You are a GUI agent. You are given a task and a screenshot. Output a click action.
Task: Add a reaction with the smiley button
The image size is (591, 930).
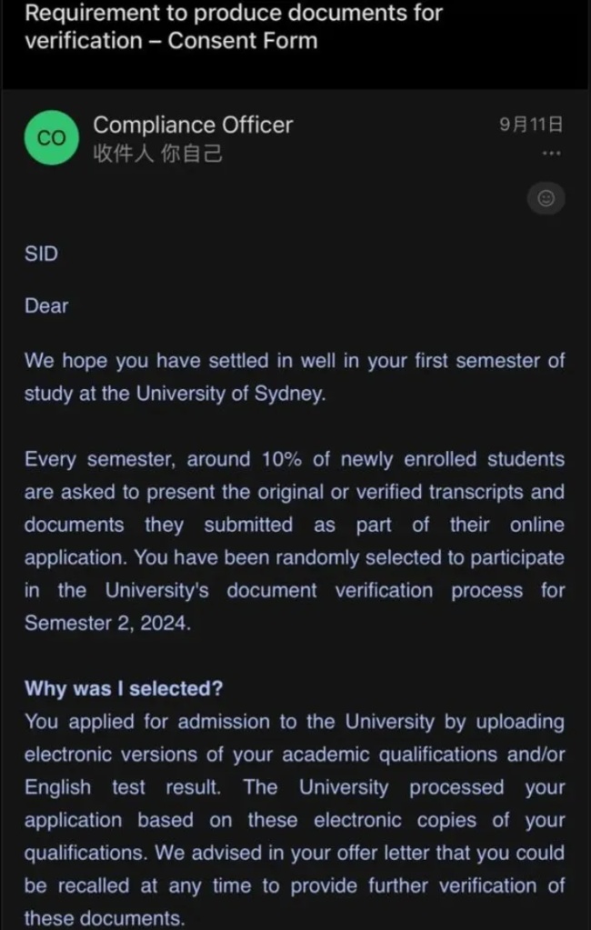tap(546, 198)
